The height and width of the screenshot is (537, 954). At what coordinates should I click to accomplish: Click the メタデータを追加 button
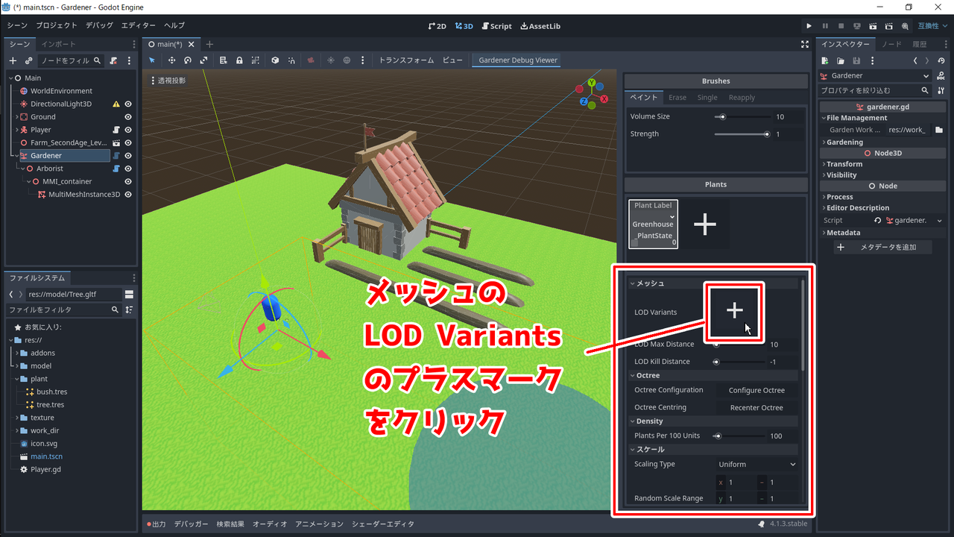coord(883,247)
